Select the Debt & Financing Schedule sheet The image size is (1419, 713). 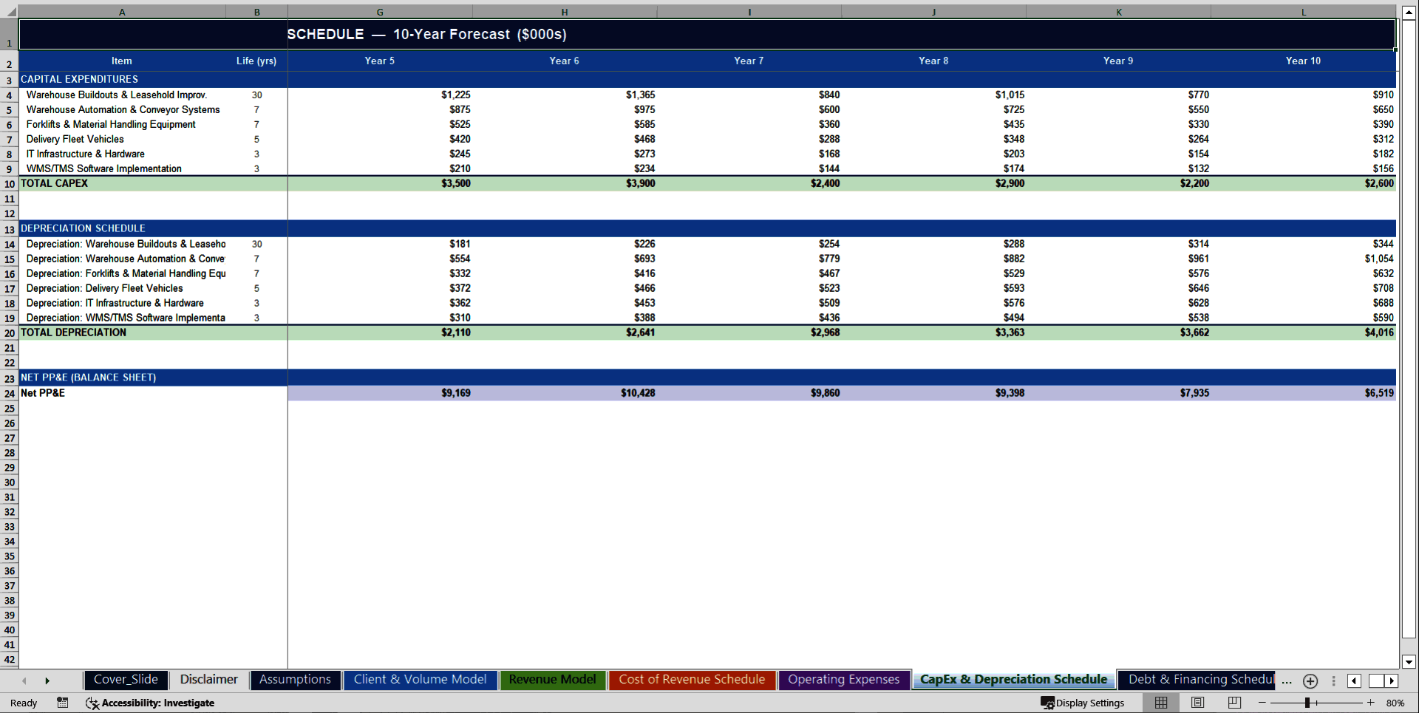[x=1197, y=680]
